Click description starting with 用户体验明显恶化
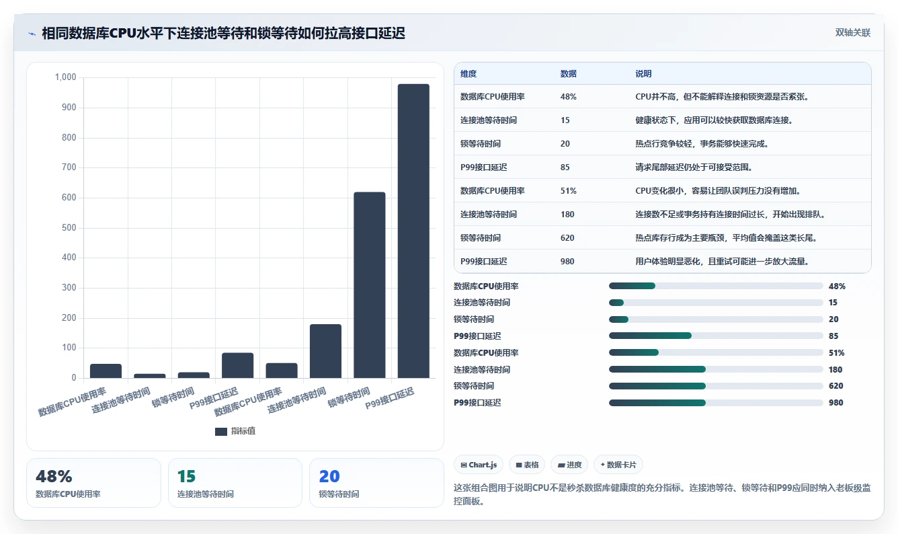The image size is (898, 534). coord(723,262)
